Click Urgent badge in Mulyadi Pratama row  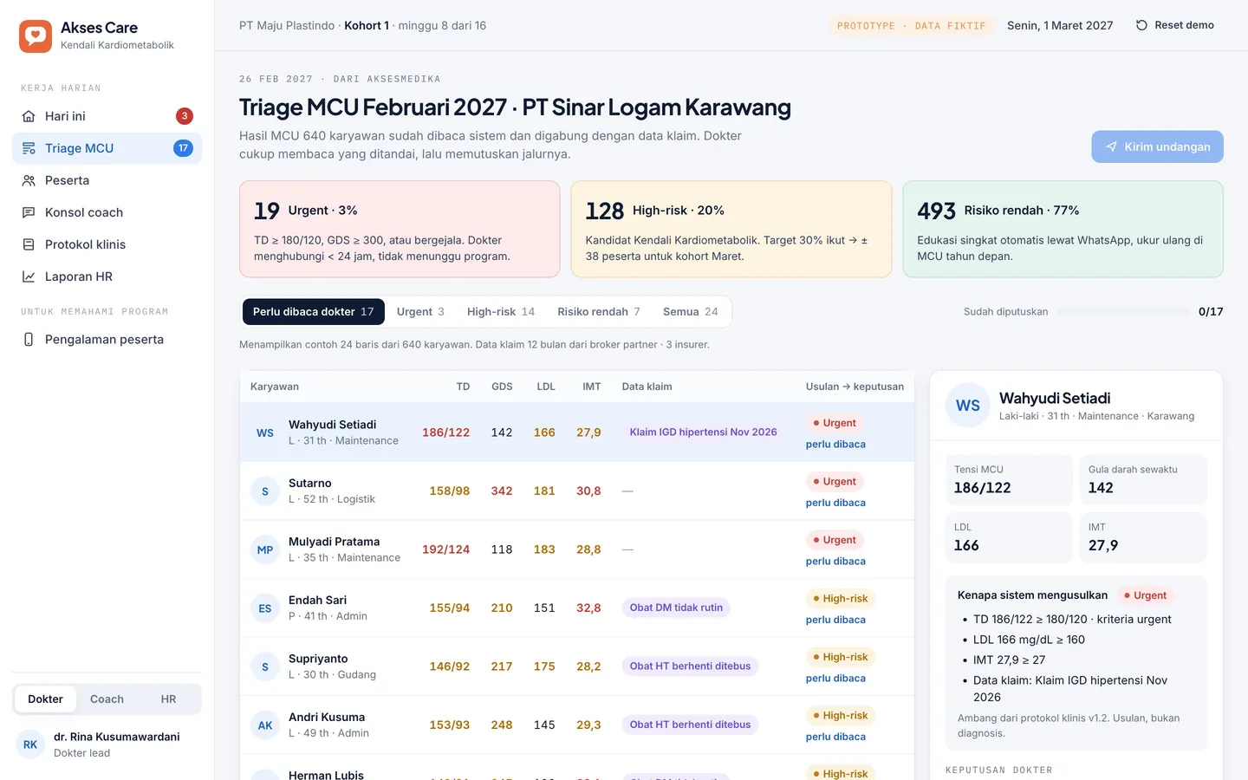835,540
